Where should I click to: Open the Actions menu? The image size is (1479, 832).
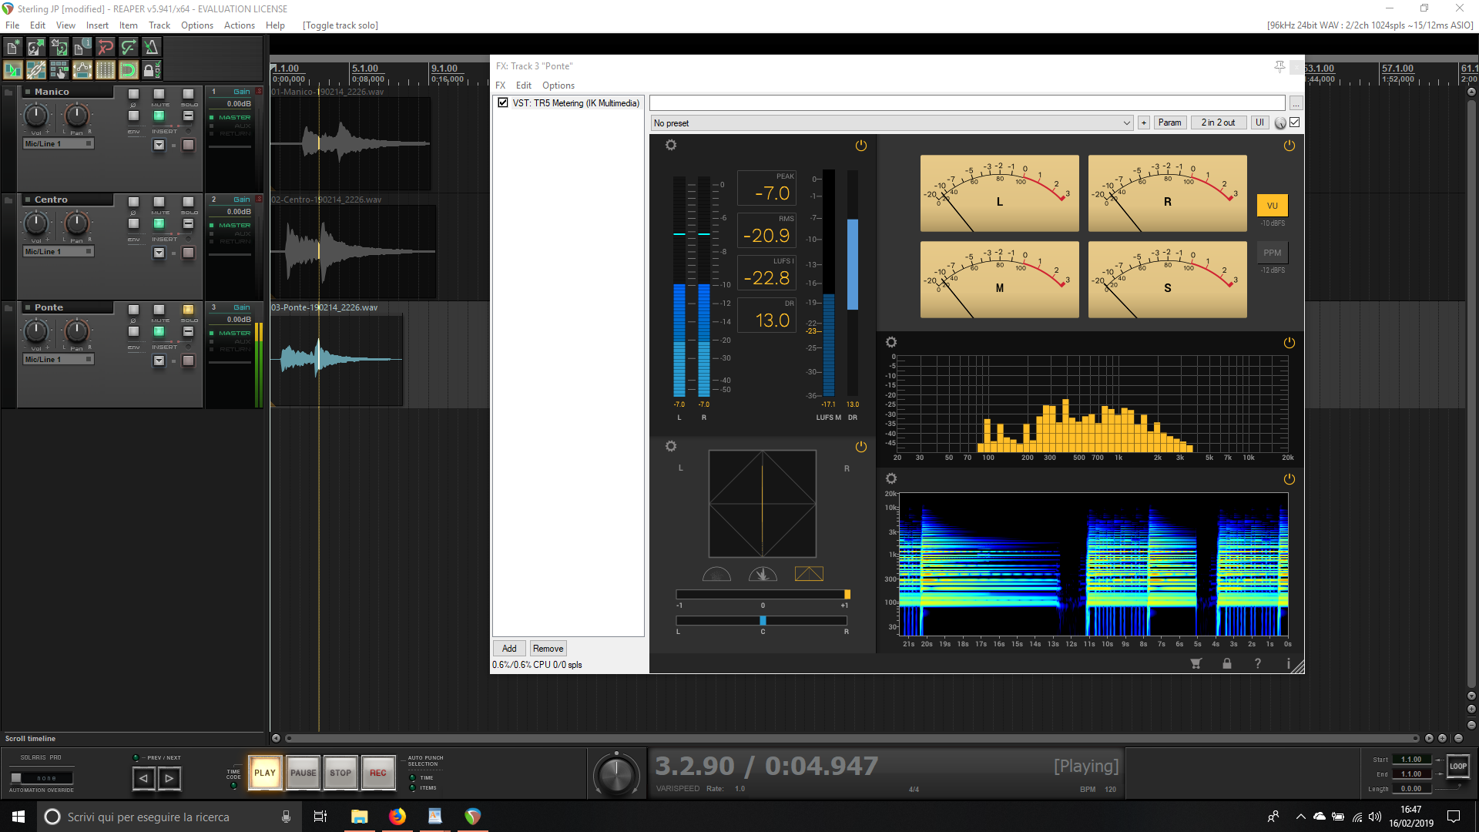click(239, 25)
